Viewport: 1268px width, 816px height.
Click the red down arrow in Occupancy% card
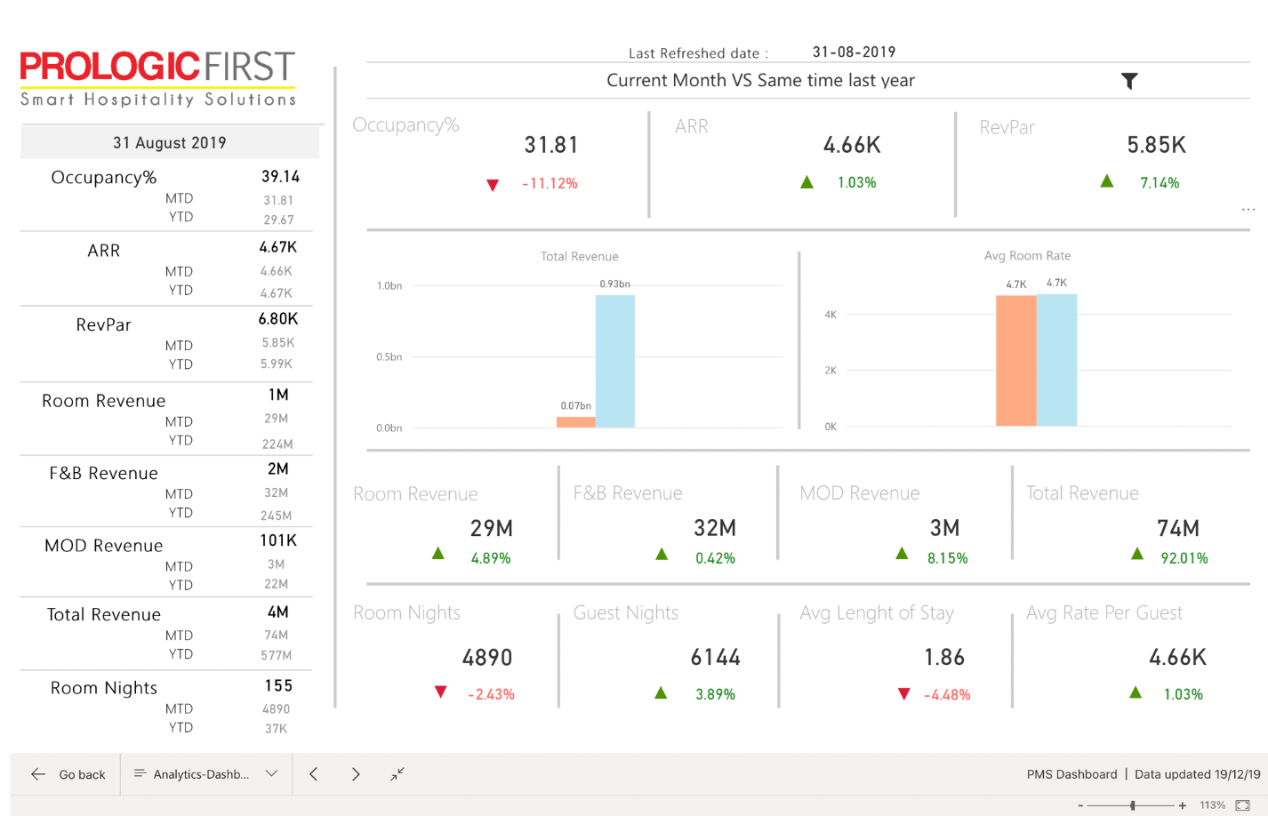(493, 185)
